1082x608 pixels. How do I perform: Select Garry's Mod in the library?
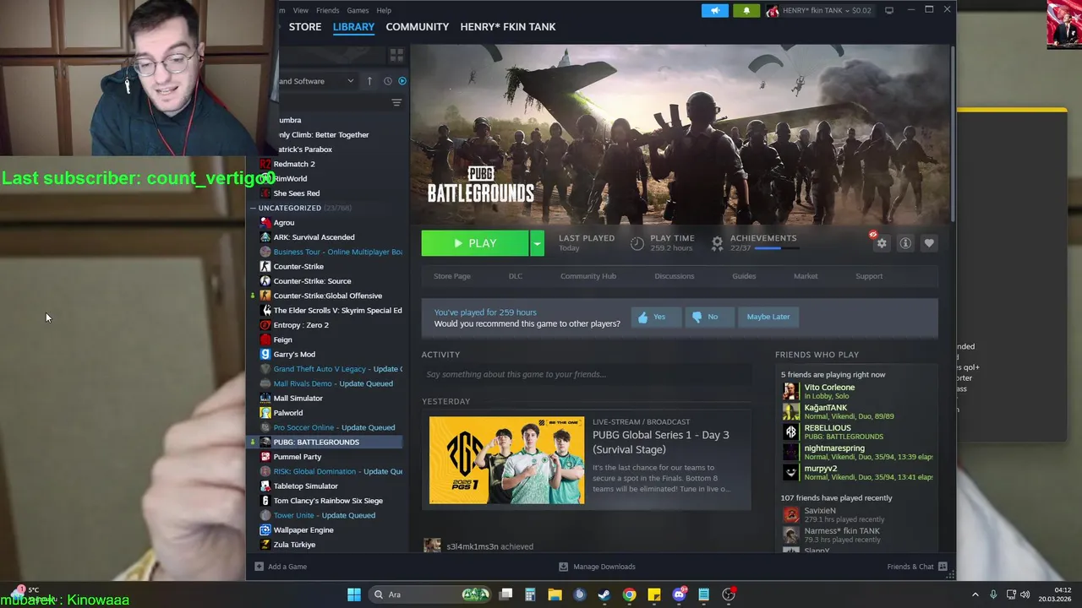click(293, 355)
